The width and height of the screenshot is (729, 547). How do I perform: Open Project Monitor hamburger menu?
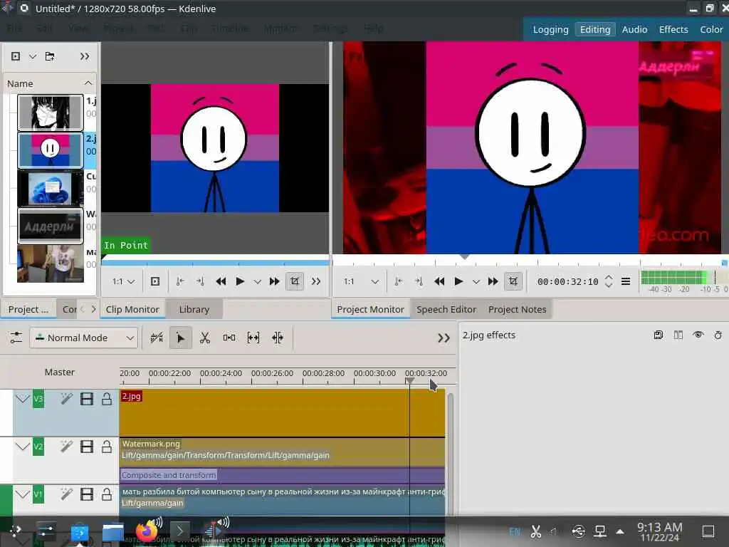pos(626,281)
